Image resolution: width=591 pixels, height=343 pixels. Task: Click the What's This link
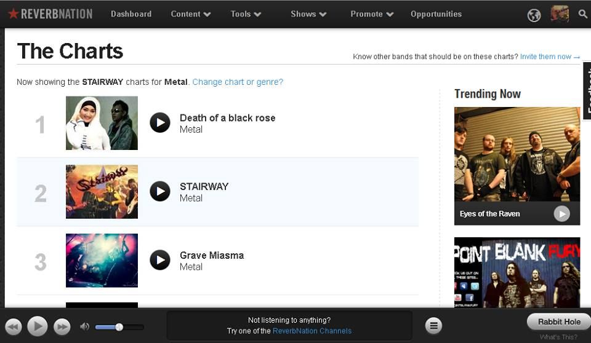(x=558, y=337)
